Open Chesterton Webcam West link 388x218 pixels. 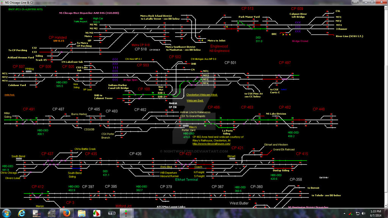click(202, 95)
